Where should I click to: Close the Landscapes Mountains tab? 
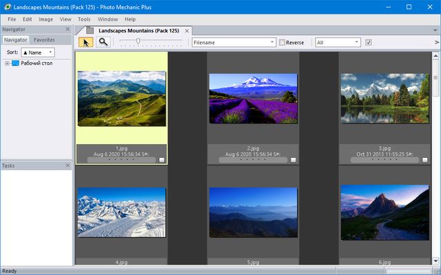(187, 30)
